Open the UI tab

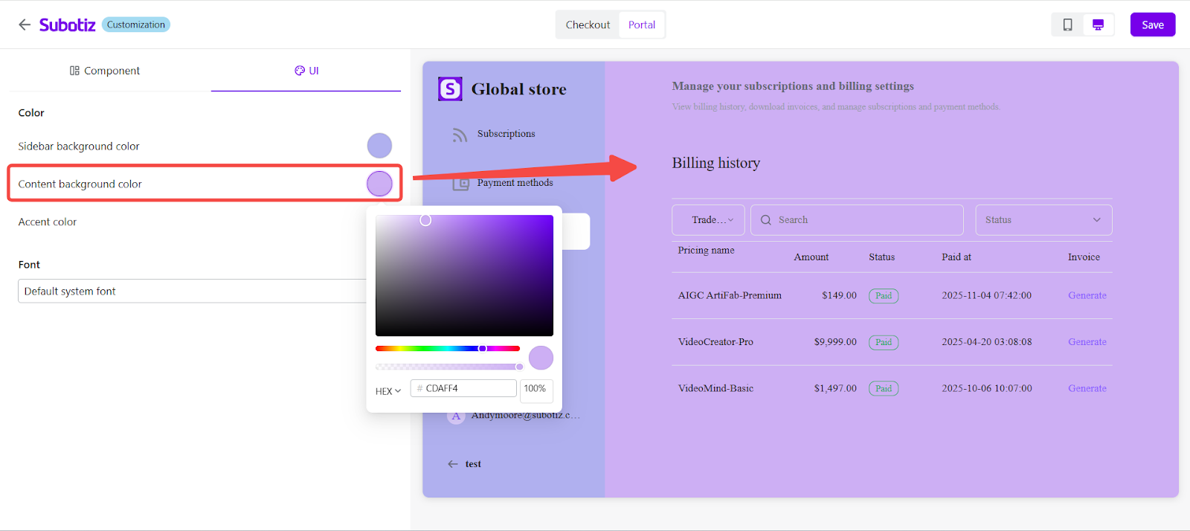pyautogui.click(x=306, y=71)
